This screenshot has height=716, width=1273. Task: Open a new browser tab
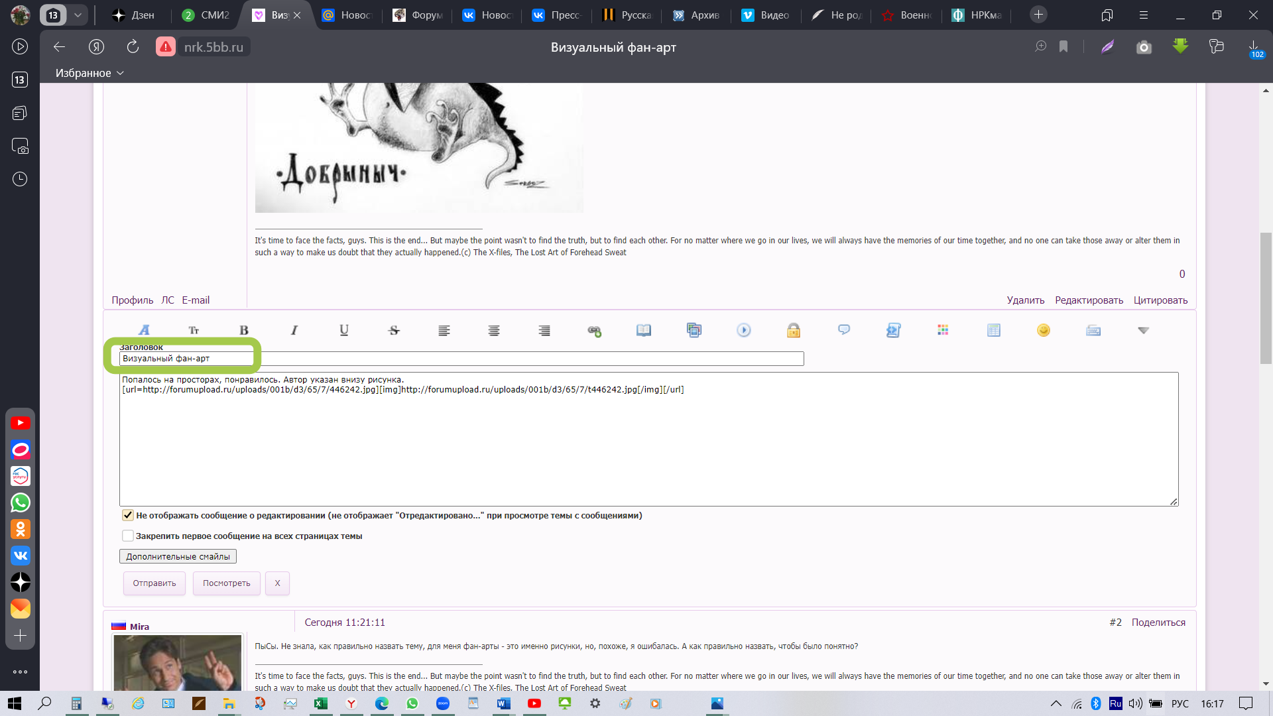(x=1038, y=15)
